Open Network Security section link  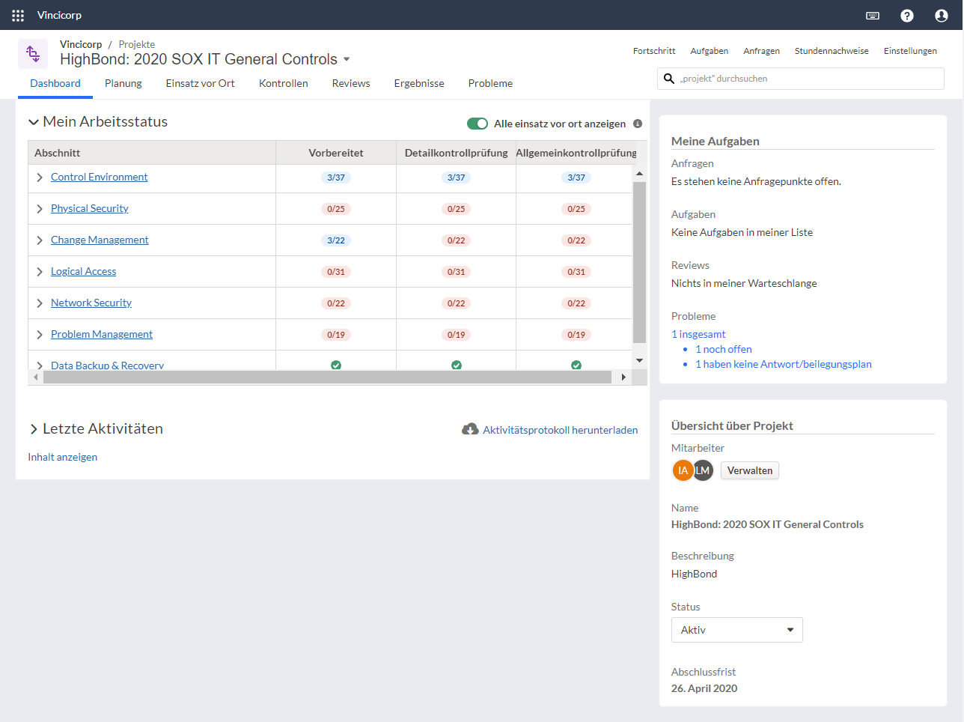[91, 303]
